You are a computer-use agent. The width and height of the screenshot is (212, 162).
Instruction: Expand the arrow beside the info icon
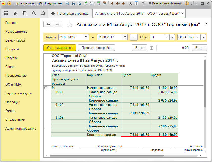tap(191, 4)
